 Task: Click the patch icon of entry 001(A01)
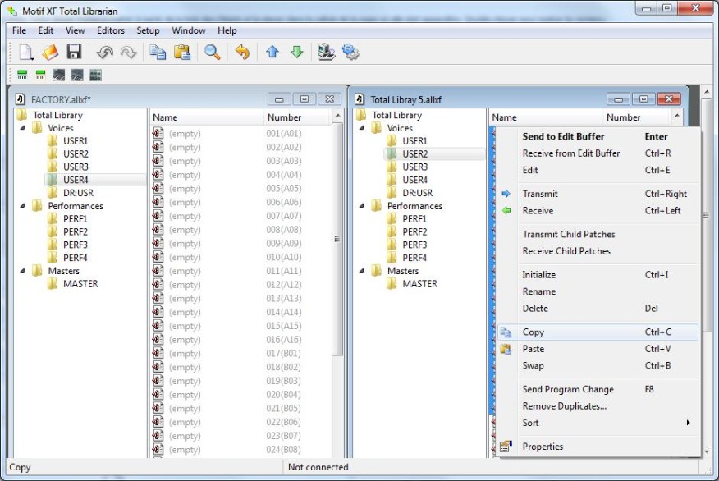pos(158,134)
